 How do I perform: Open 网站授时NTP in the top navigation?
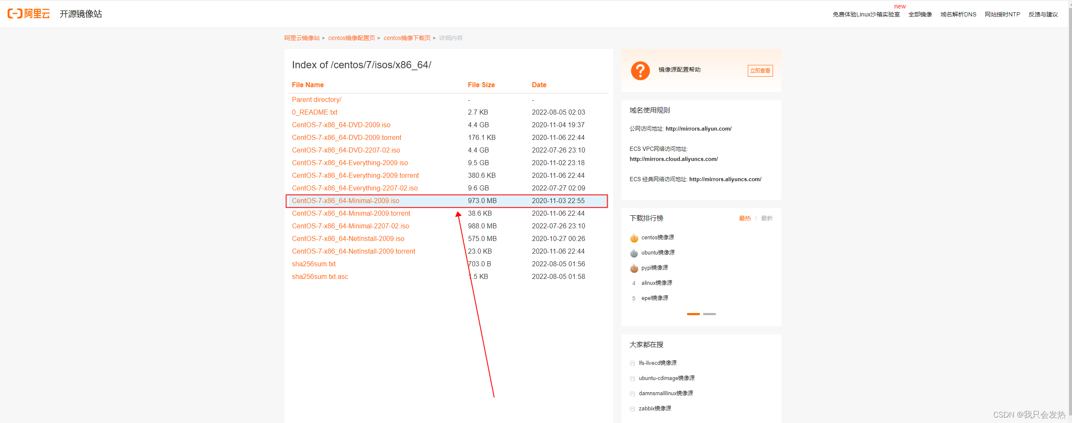(x=1002, y=14)
